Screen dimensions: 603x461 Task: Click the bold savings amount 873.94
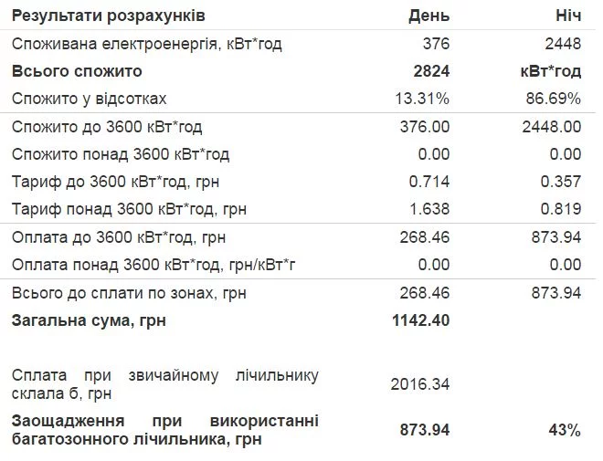[425, 430]
